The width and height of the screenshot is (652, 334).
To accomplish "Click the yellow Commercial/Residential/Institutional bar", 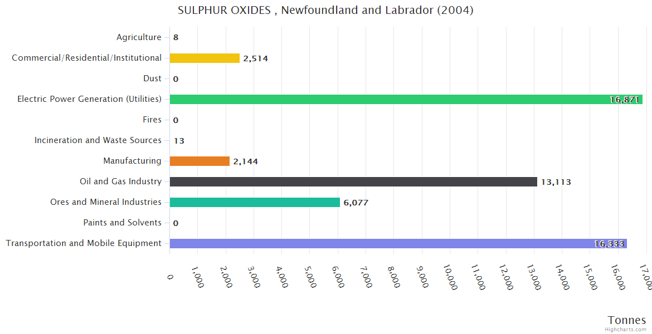I will tap(205, 58).
